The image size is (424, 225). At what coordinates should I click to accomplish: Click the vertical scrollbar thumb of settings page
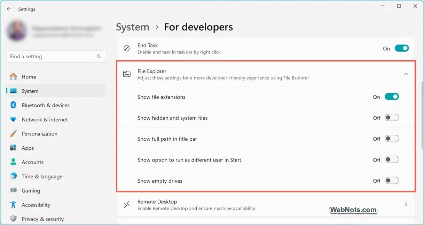pyautogui.click(x=422, y=115)
